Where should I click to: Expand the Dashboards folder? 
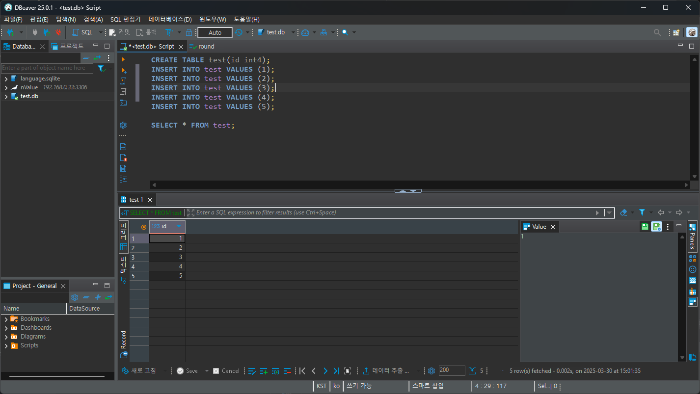[x=6, y=328]
